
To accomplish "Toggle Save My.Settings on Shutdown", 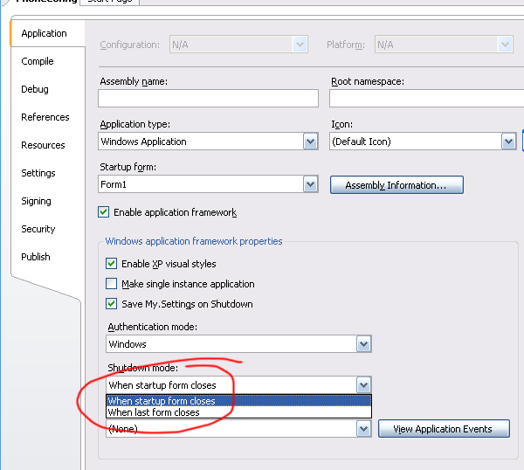I will click(111, 304).
